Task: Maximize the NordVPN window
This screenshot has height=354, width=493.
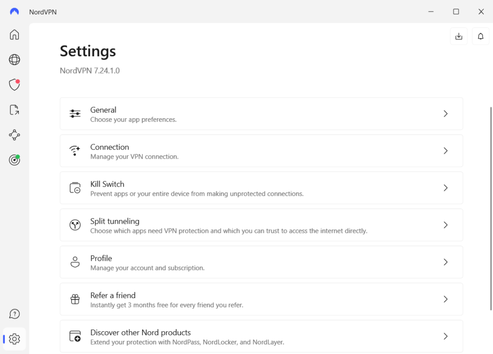Action: (x=456, y=12)
